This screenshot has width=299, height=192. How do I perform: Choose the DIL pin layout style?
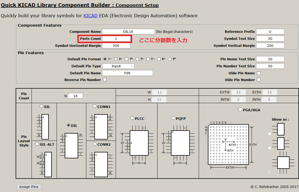click(x=69, y=125)
